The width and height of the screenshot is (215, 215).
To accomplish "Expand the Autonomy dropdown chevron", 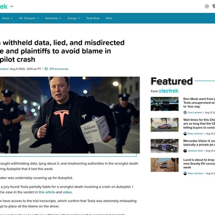I will point(60,18).
